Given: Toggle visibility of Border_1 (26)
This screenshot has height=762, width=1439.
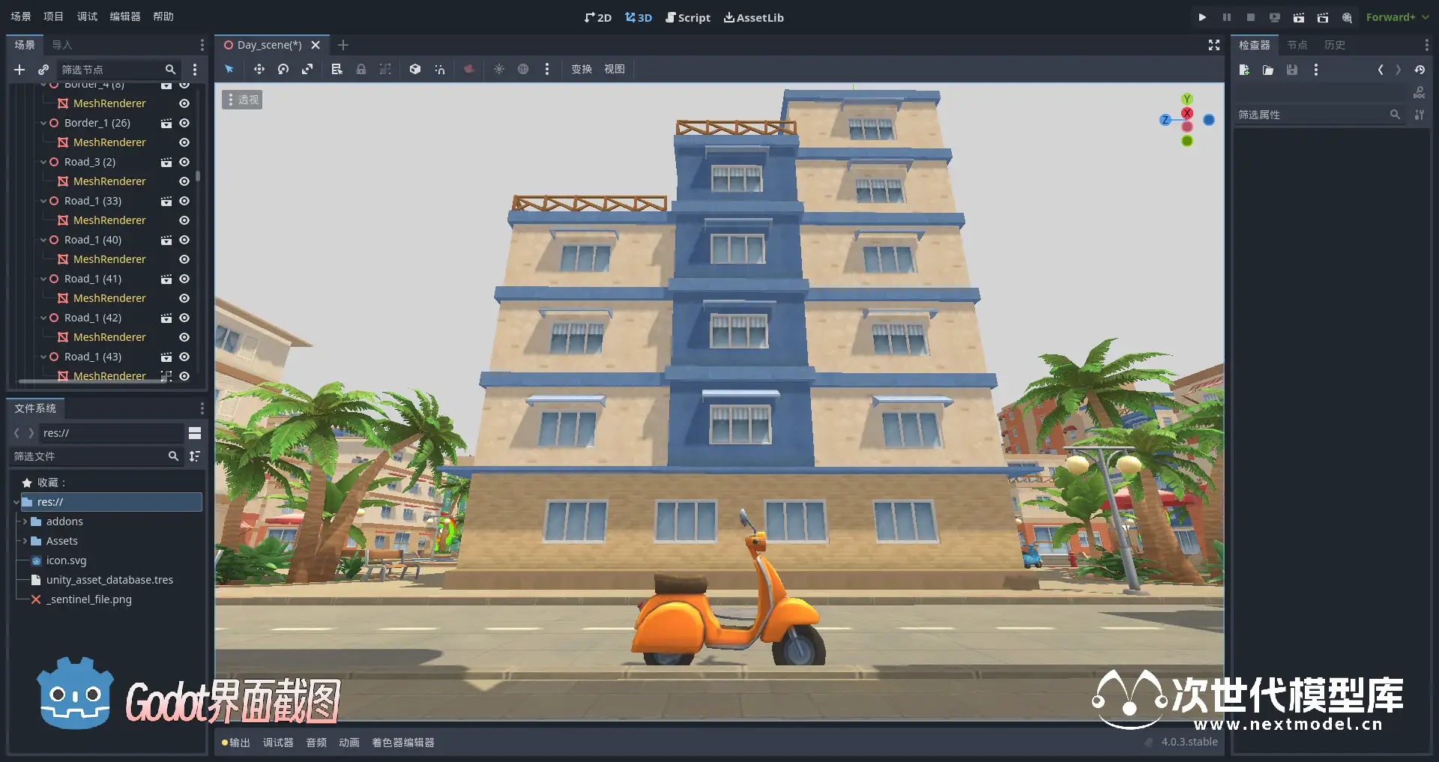Looking at the screenshot, I should tap(184, 123).
